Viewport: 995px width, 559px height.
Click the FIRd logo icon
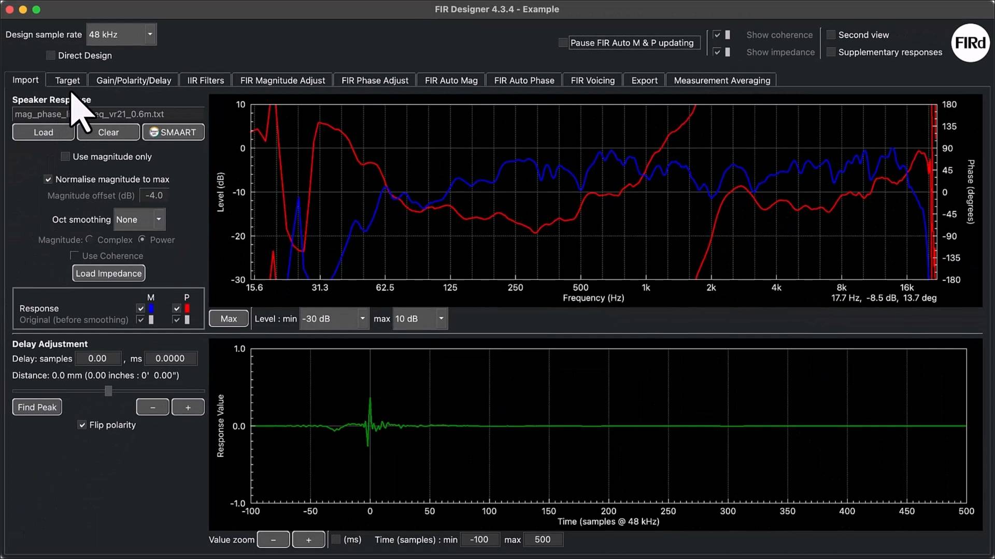tap(970, 43)
